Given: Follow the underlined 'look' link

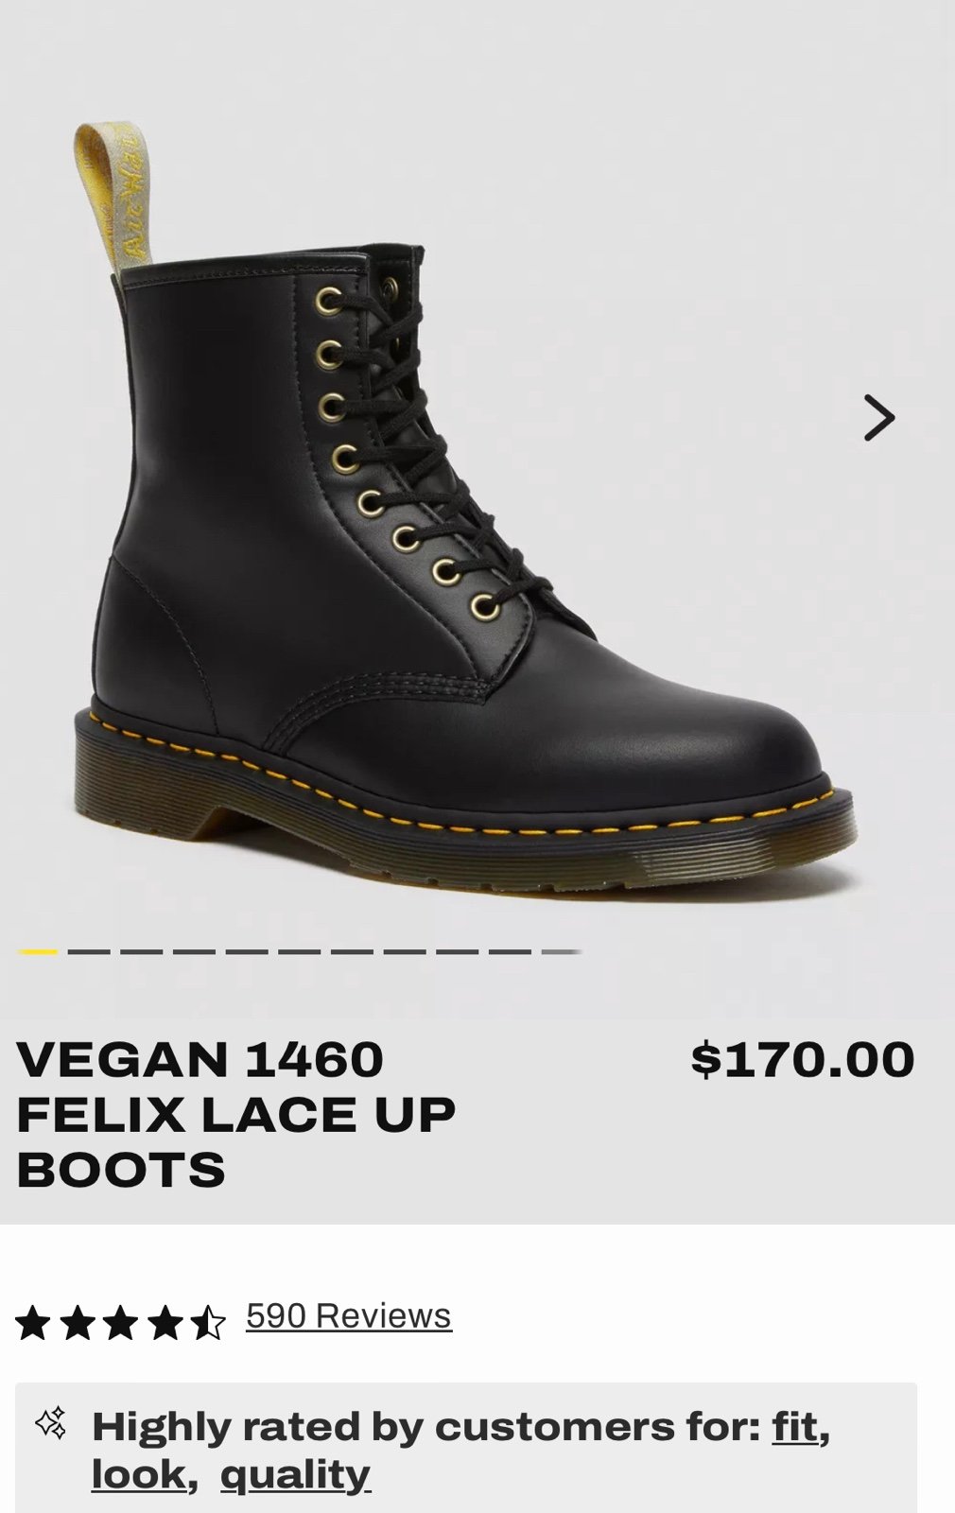Looking at the screenshot, I should click(138, 1473).
